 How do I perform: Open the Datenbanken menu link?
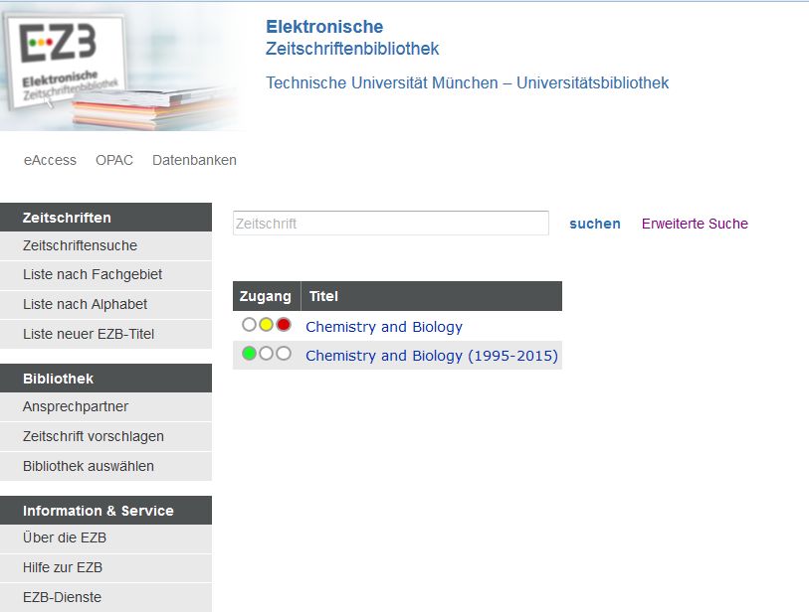(x=194, y=160)
